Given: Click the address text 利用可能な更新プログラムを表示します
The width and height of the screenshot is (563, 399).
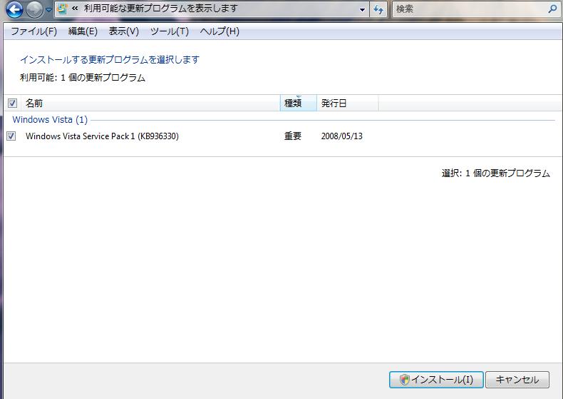Looking at the screenshot, I should [x=161, y=9].
